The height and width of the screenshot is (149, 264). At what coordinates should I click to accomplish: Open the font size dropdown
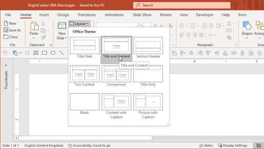(x=150, y=26)
